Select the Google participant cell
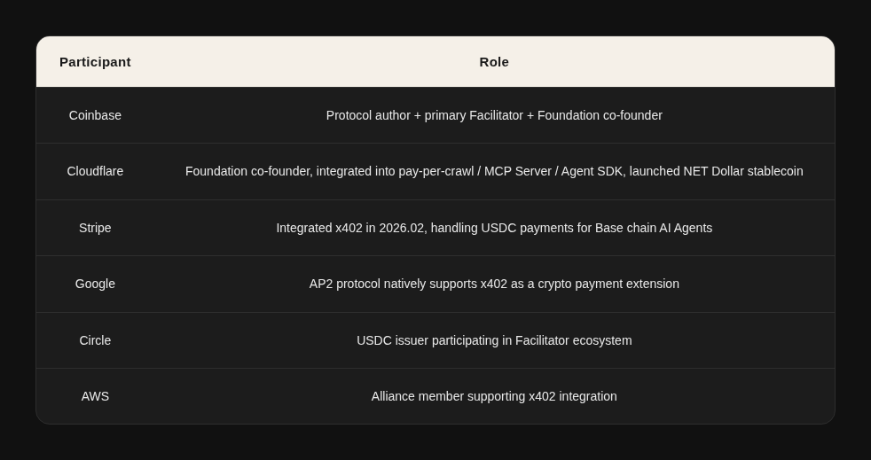Screen dimensions: 871x460 95,284
